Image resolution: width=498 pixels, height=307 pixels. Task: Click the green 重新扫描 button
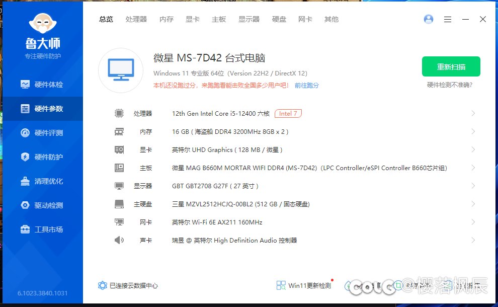(451, 66)
